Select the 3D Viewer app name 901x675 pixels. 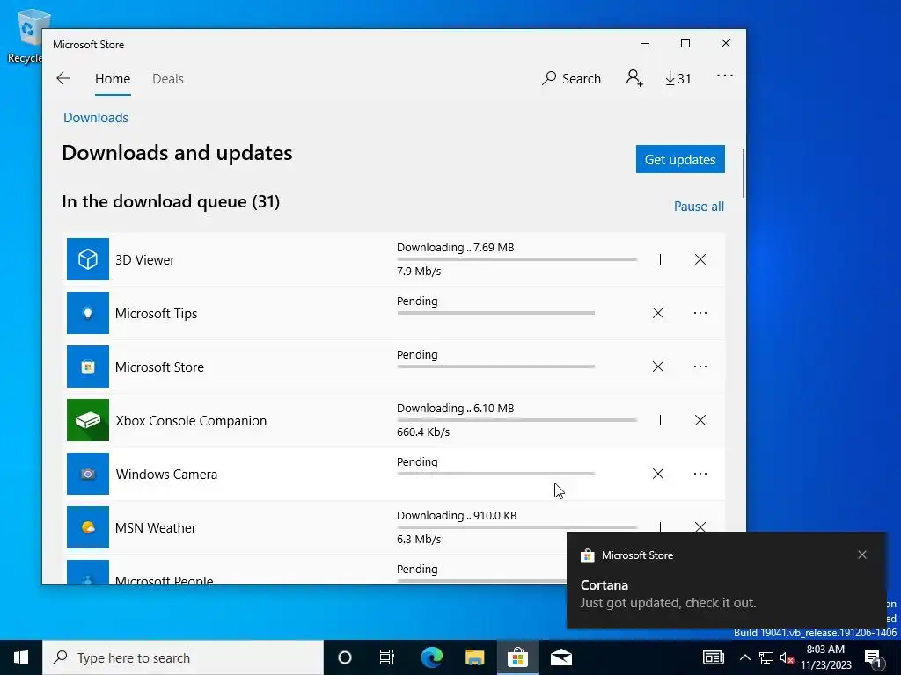145,260
